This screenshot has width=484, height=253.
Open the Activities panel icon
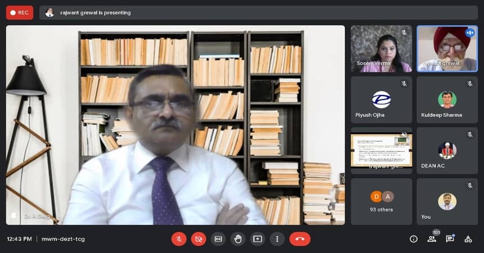468,239
